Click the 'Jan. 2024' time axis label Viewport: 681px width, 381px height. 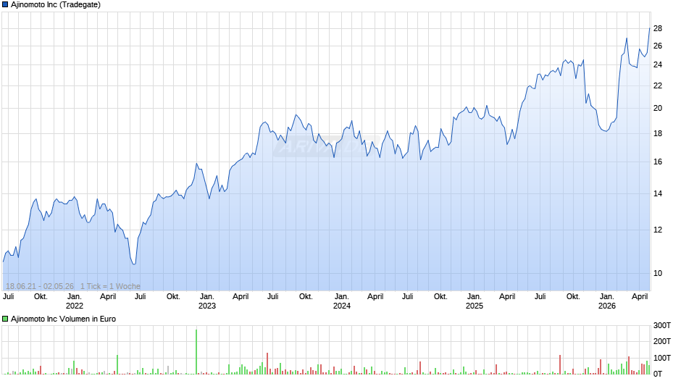[x=342, y=301]
